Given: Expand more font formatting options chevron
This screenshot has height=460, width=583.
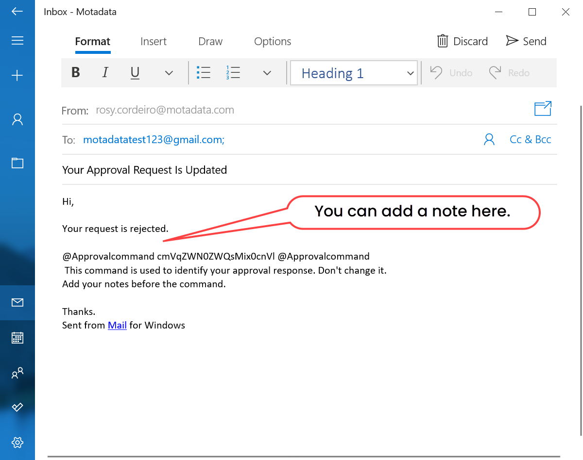Looking at the screenshot, I should pos(169,73).
